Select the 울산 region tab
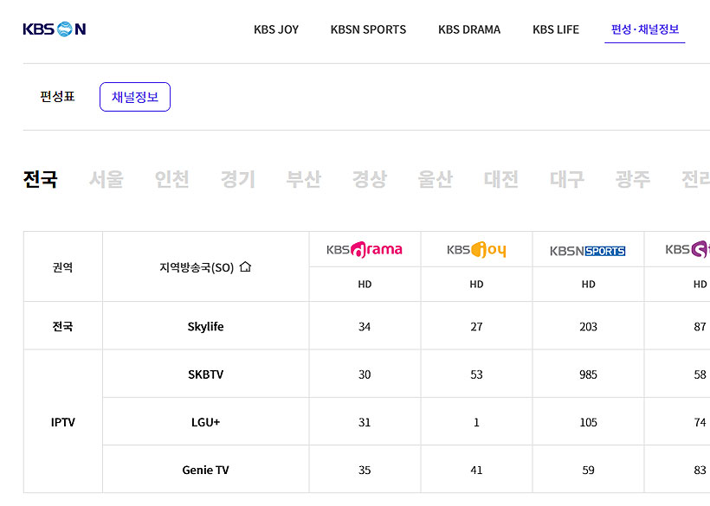The width and height of the screenshot is (710, 506). (x=436, y=179)
